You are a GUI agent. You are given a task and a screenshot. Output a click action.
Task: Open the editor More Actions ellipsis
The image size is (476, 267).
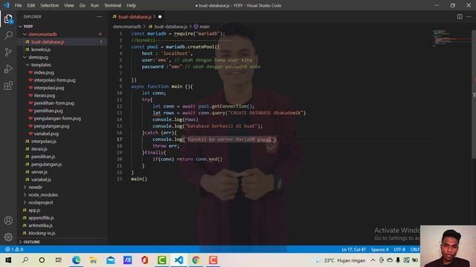coord(469,16)
